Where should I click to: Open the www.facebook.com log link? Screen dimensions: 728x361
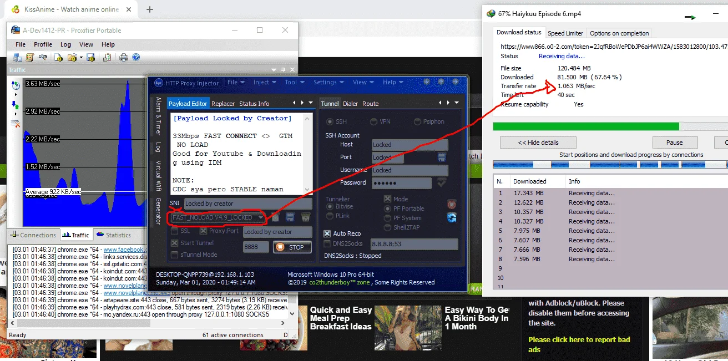(124, 250)
